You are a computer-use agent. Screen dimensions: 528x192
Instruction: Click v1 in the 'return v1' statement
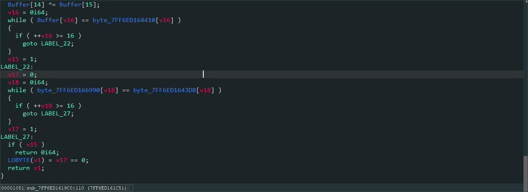click(x=37, y=168)
